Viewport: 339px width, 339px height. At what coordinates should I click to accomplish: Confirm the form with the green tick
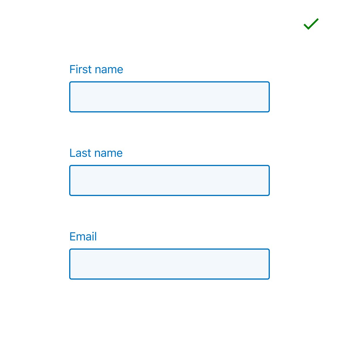tap(311, 24)
